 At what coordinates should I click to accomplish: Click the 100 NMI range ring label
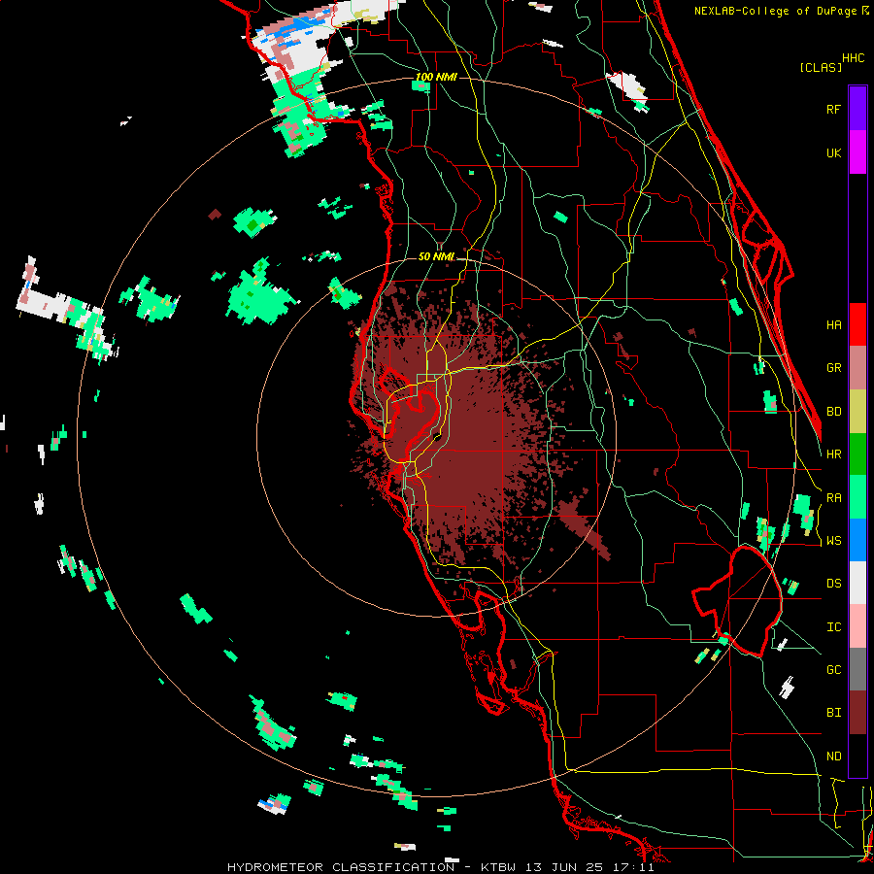tap(436, 77)
